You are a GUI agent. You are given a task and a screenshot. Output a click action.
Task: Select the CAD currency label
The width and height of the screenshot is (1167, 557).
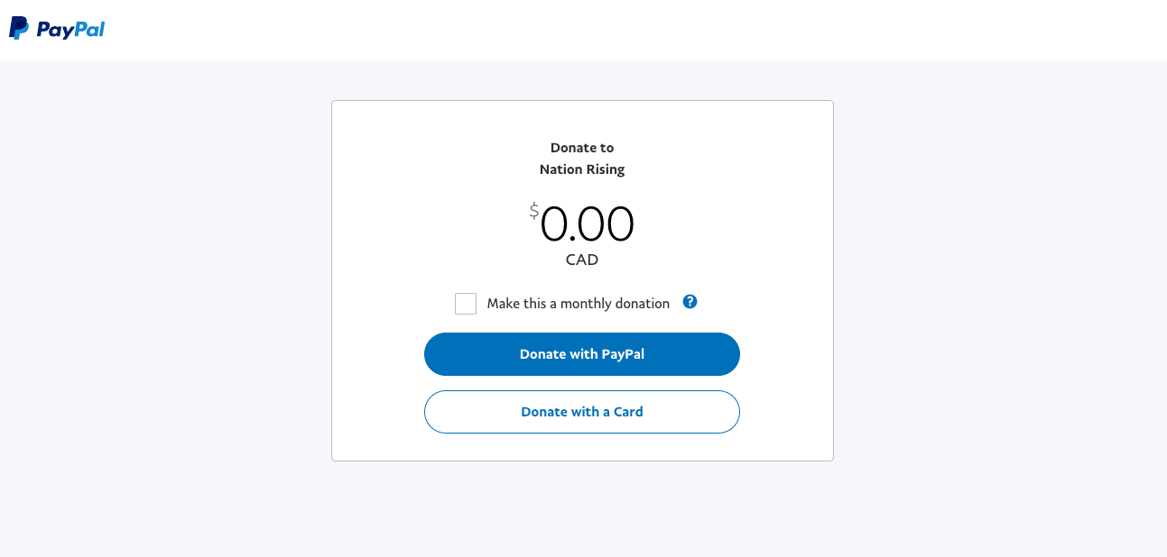pos(582,260)
